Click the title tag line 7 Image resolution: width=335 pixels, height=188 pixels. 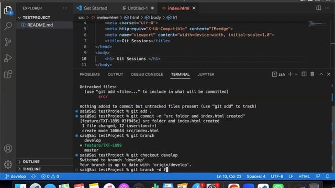coord(137,41)
